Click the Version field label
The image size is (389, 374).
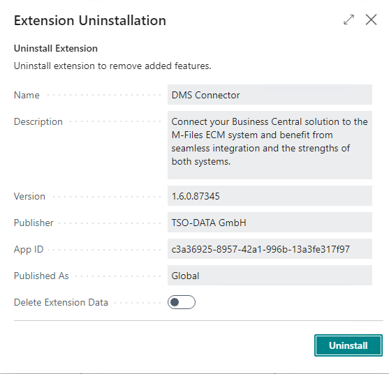pos(29,196)
